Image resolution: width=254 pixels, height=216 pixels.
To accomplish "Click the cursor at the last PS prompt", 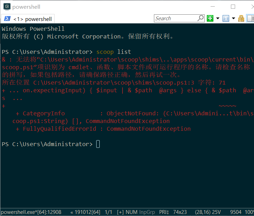I will 98,144.
